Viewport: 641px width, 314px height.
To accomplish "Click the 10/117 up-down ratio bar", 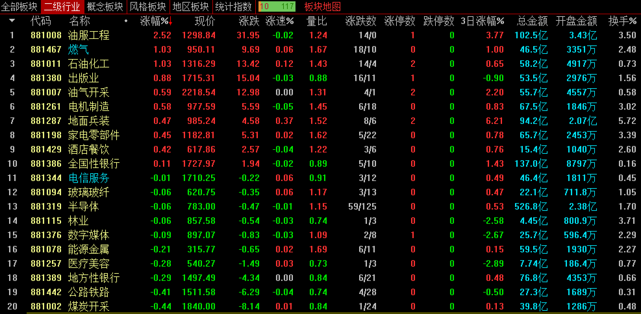I will point(277,6).
